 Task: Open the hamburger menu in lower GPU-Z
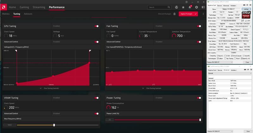[x=251, y=70]
